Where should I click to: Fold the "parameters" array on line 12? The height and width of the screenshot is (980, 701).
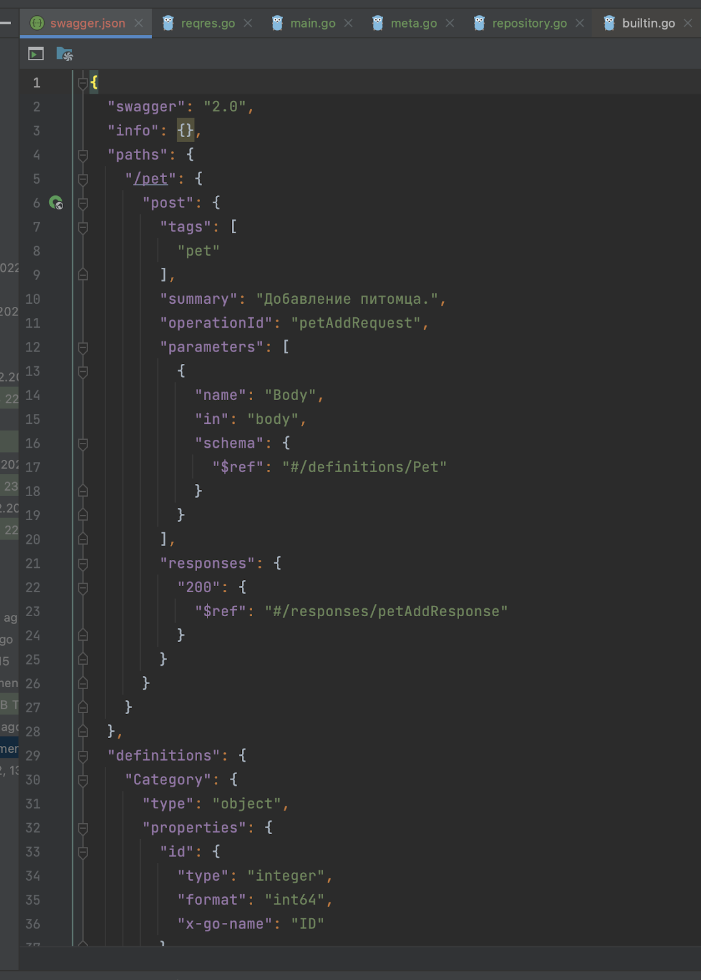[x=83, y=347]
